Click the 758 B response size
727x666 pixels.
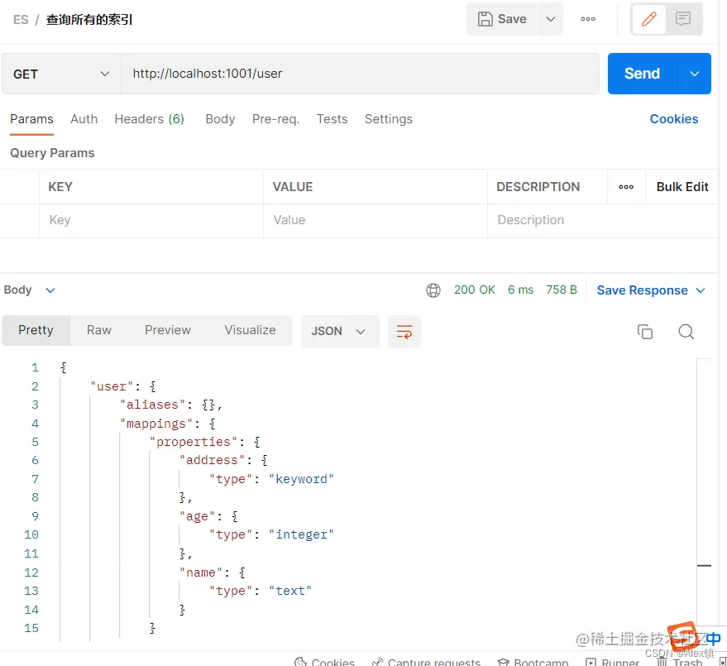pyautogui.click(x=561, y=290)
